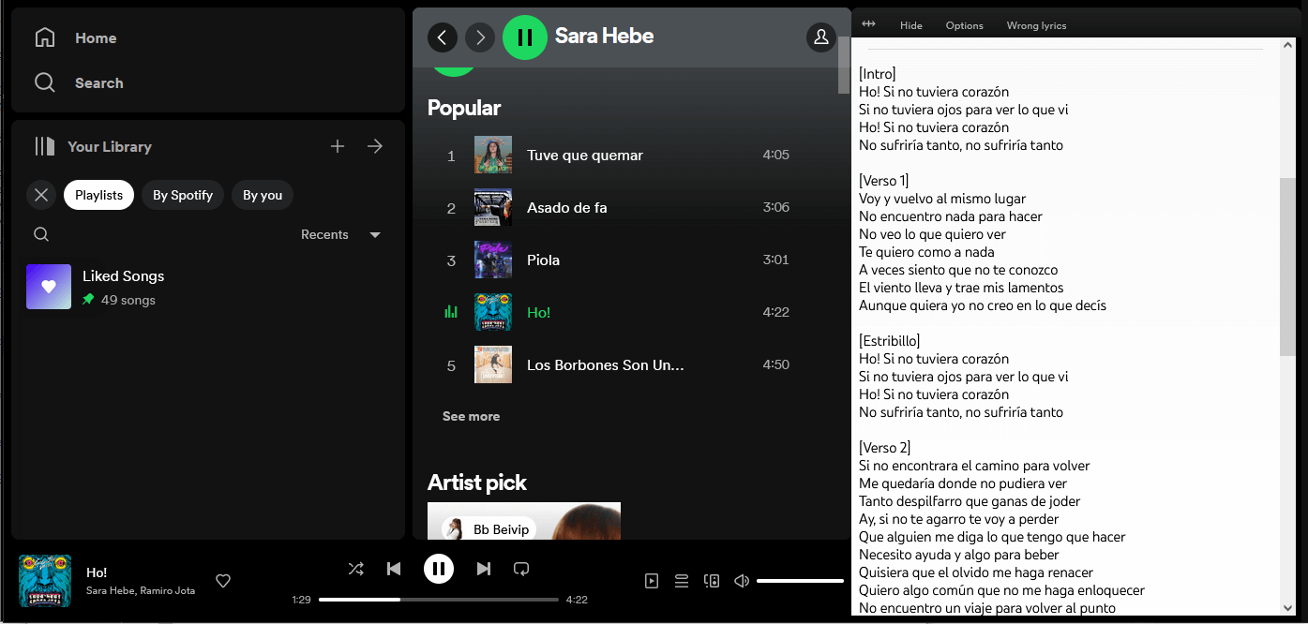This screenshot has width=1308, height=624.
Task: Mute with the speaker icon
Action: 742,581
